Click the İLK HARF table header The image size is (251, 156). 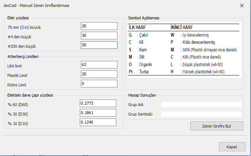(137, 27)
